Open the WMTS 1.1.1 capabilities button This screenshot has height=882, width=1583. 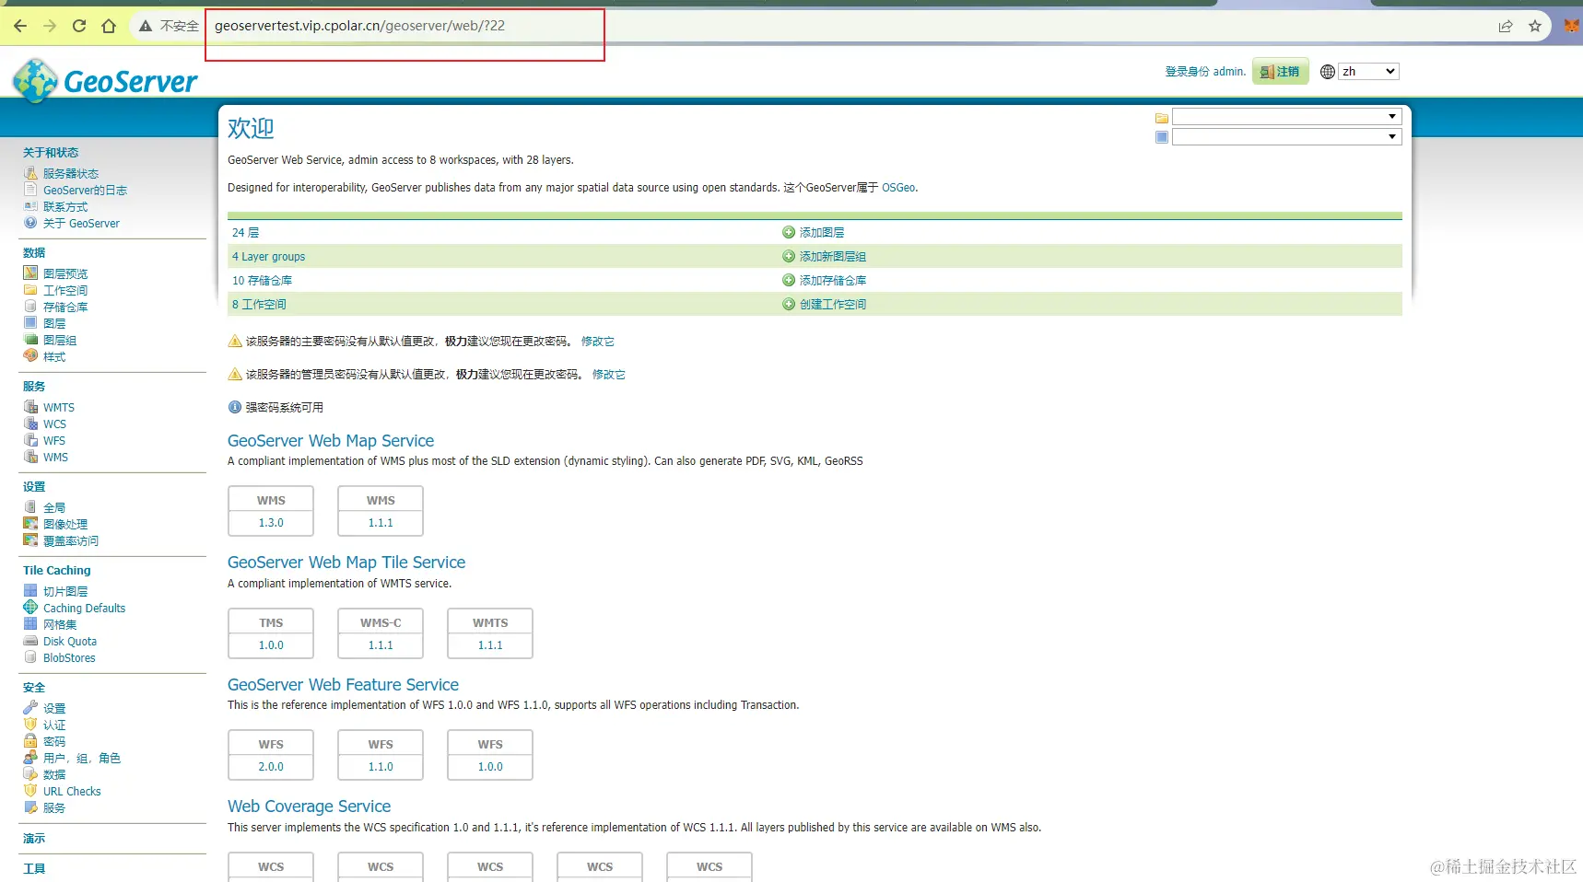tap(490, 633)
